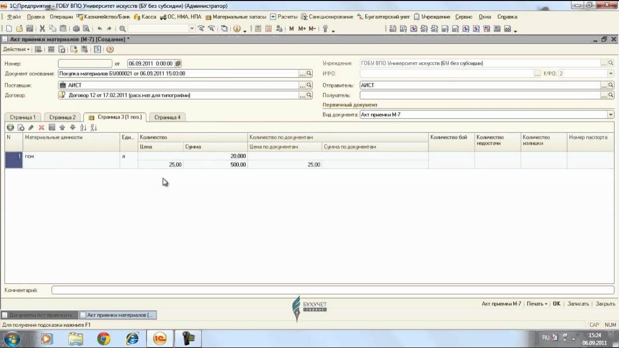Click the ellipsis button of the Отправитель field
Screen dimensions: 619x348
(x=604, y=85)
